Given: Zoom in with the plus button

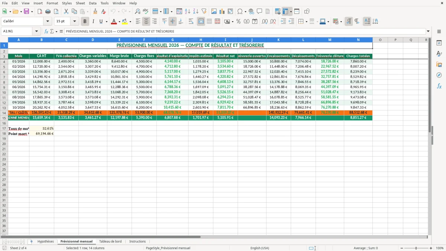Looking at the screenshot, I should coord(431,248).
